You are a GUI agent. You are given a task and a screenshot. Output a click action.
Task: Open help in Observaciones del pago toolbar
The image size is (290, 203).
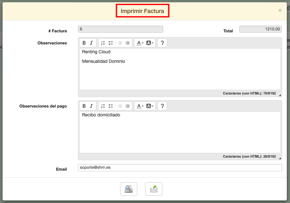point(162,106)
